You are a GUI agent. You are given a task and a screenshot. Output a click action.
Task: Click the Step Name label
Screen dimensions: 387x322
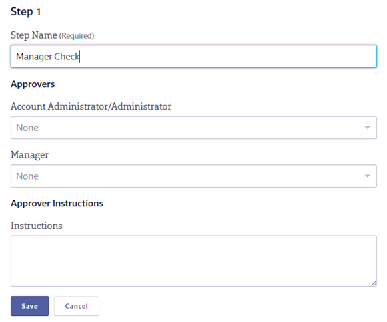pos(34,35)
